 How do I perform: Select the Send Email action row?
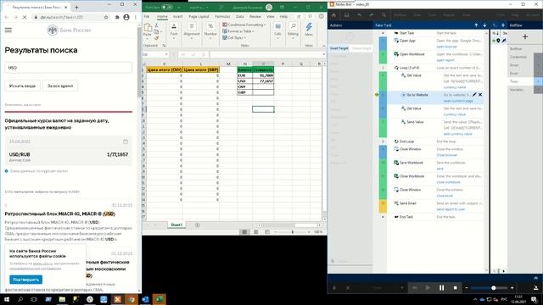click(431, 206)
